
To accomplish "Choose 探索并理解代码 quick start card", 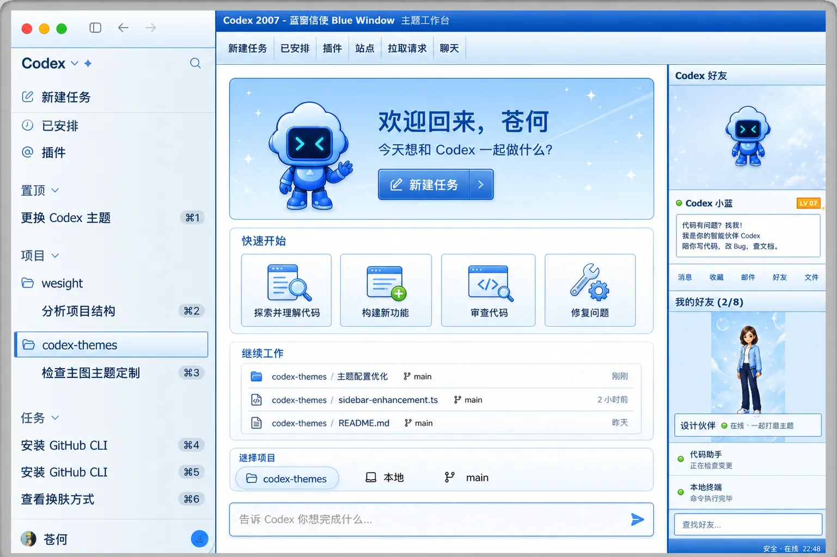I will (286, 290).
